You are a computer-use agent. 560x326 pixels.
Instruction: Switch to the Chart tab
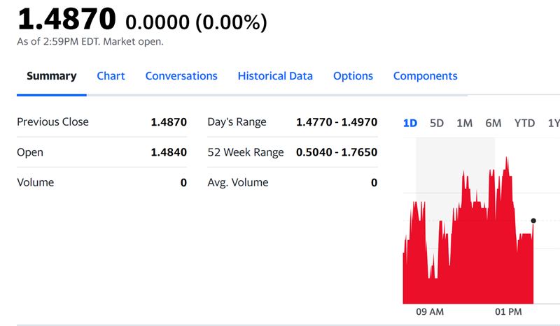coord(111,76)
